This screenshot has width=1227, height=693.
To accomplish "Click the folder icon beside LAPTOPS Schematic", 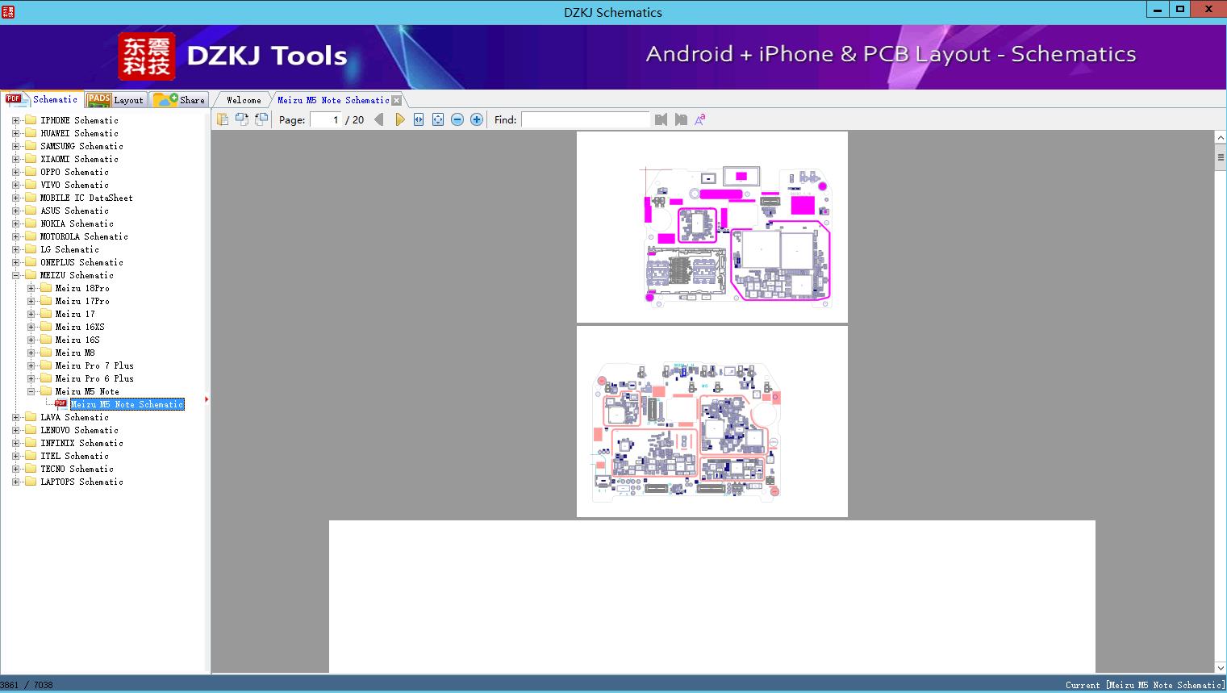I will pyautogui.click(x=31, y=482).
